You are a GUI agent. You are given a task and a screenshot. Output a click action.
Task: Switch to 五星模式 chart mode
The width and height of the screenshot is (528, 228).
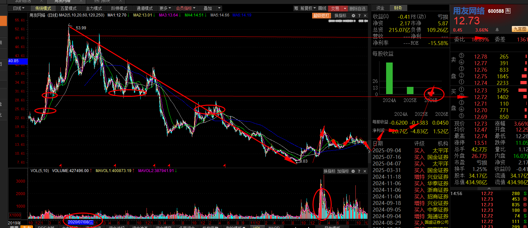(x=68, y=8)
